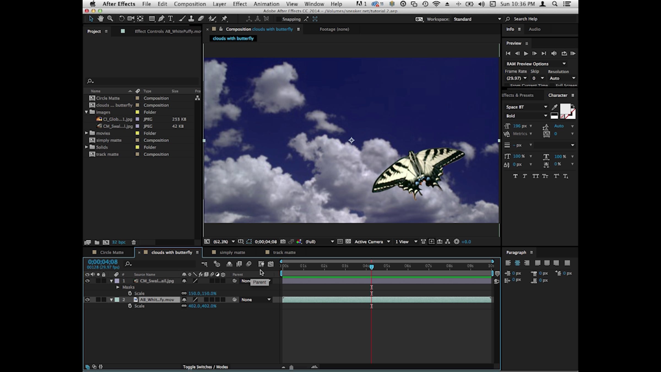Toggle visibility of AB_Whit...fy.mov layer
Viewport: 661px width, 372px height.
pos(87,300)
